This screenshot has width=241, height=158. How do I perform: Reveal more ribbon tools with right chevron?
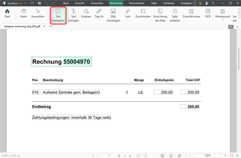pyautogui.click(x=239, y=13)
